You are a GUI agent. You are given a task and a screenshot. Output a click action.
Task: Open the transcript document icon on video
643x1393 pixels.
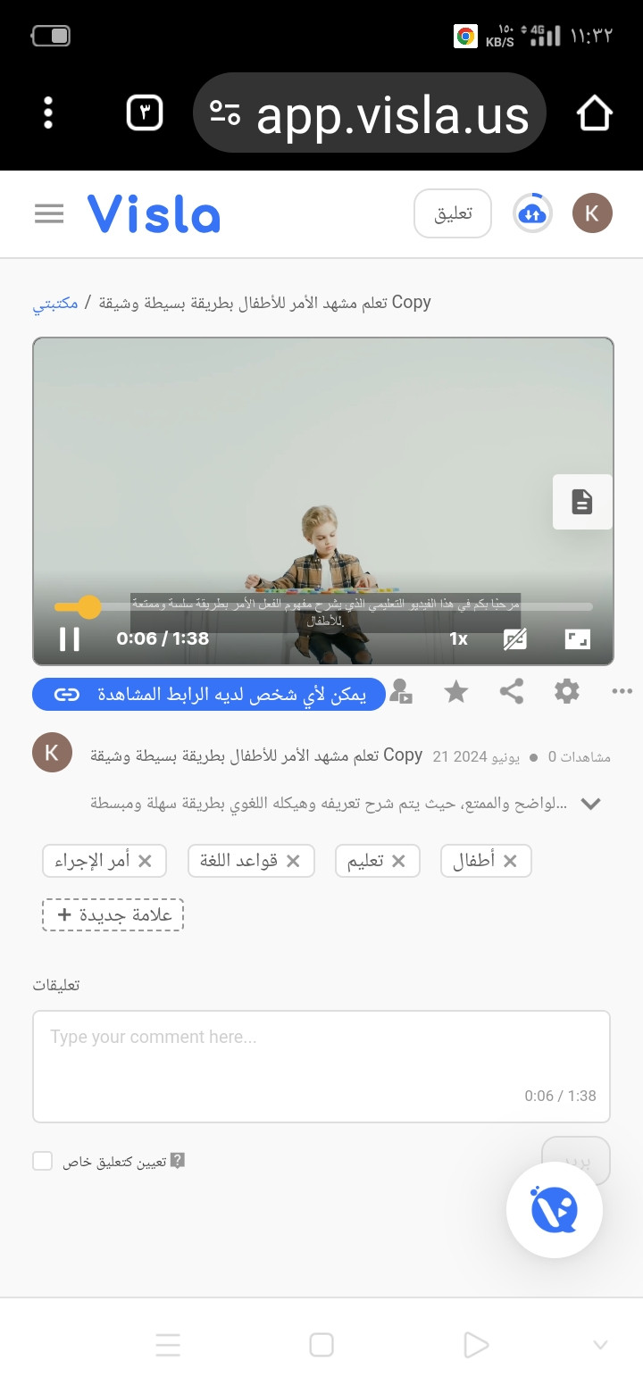coord(582,502)
